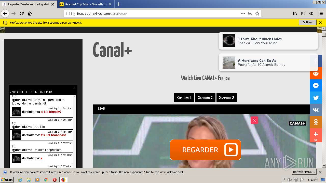Share the page on VK
This screenshot has width=326, height=183.
[316, 110]
